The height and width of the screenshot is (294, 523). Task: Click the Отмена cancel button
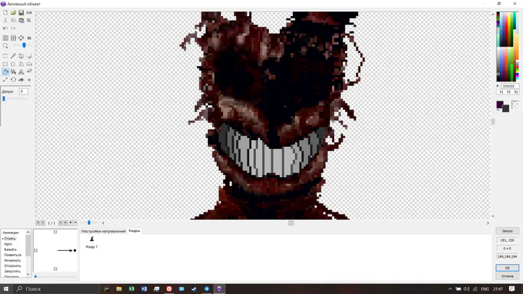tap(507, 276)
